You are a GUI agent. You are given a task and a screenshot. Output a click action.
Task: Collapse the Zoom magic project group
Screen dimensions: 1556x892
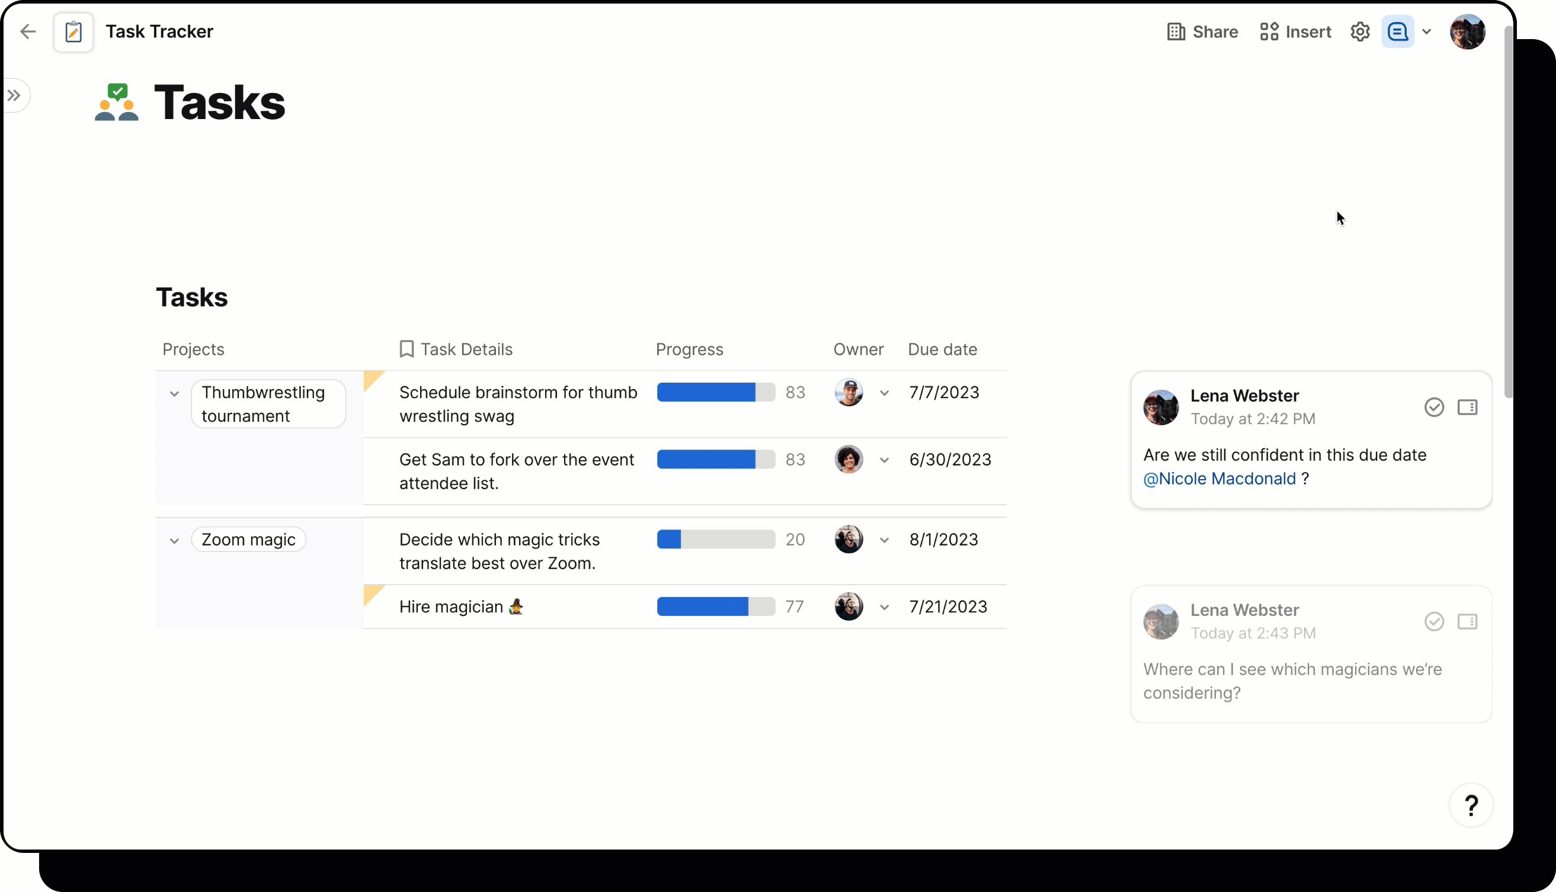pyautogui.click(x=175, y=540)
